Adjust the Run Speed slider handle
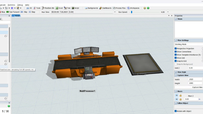203x114 pixels. [x=132, y=12]
